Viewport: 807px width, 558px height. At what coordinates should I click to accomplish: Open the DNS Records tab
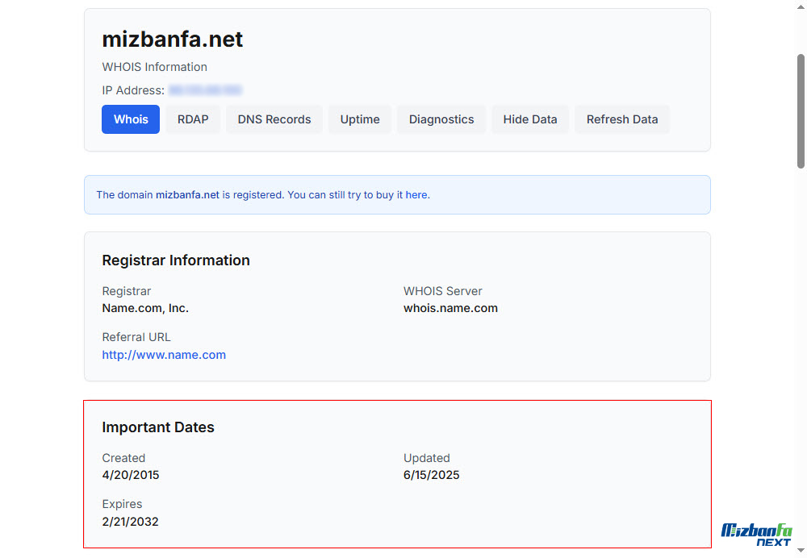[274, 119]
